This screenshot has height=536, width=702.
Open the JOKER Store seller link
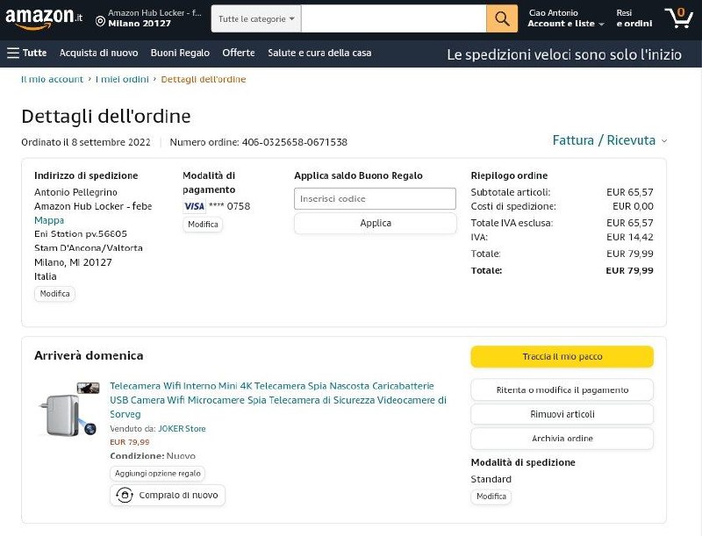(x=182, y=429)
